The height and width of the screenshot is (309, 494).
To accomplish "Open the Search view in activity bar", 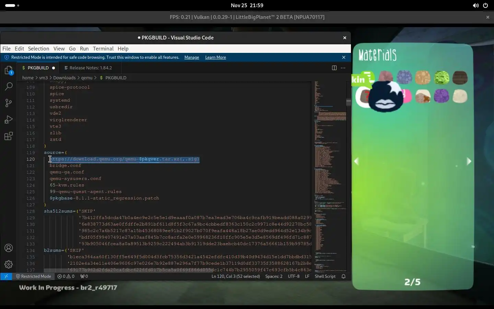I will (9, 86).
